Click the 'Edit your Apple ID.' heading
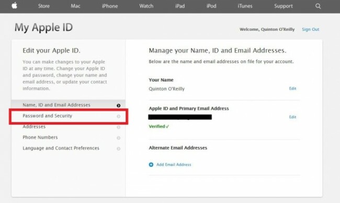The image size is (340, 203). coord(51,51)
